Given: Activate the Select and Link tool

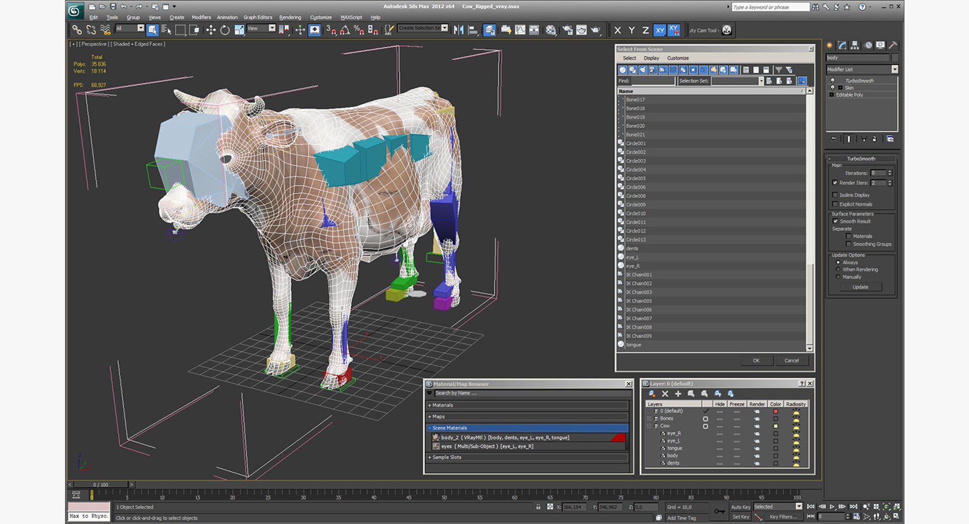Looking at the screenshot, I should (x=77, y=30).
